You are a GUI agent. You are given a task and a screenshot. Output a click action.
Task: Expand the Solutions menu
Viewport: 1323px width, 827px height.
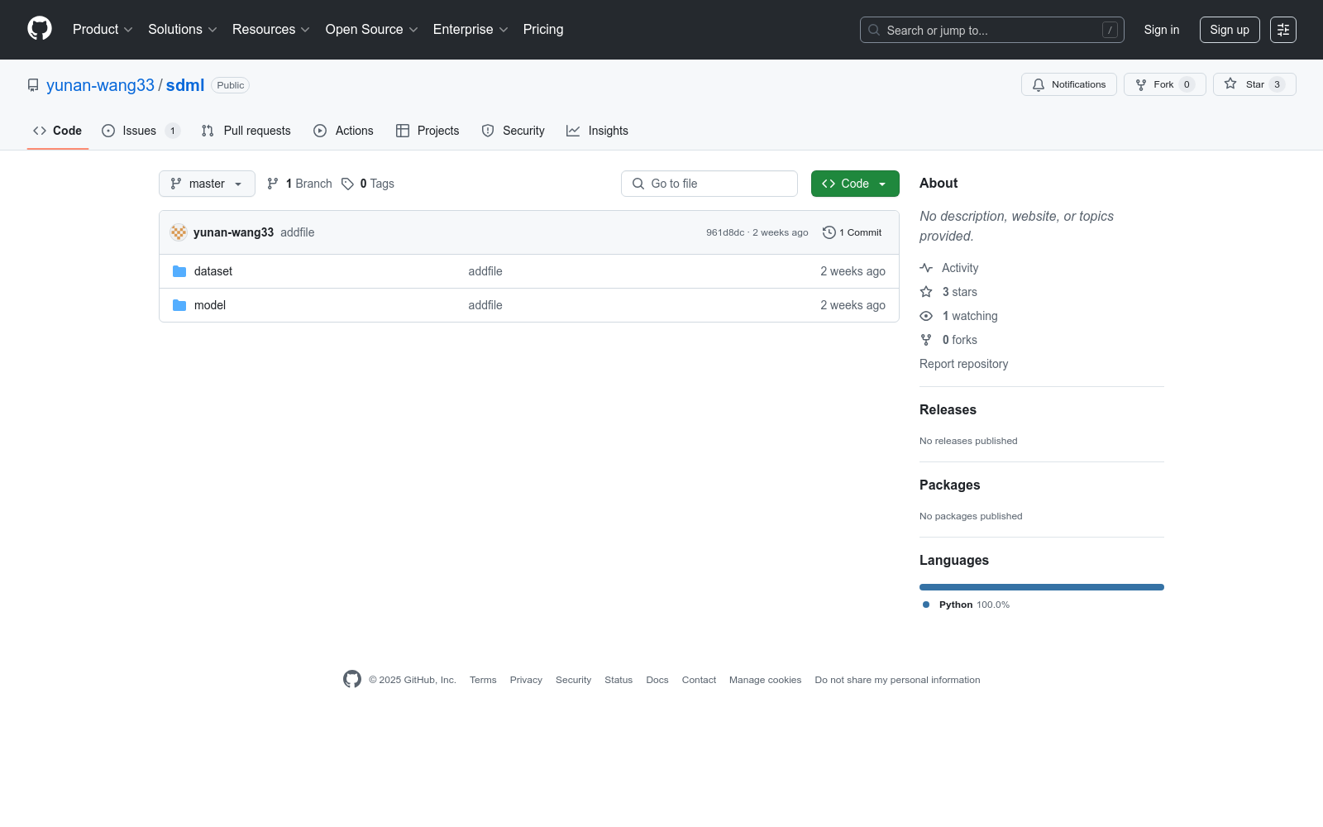(183, 29)
